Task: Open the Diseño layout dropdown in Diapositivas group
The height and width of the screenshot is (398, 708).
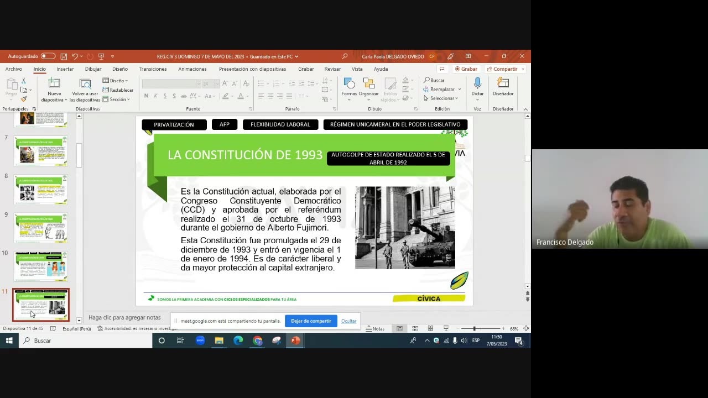Action: coord(116,81)
